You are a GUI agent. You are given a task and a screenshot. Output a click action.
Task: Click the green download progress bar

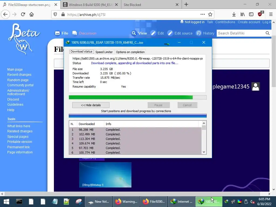point(138,97)
